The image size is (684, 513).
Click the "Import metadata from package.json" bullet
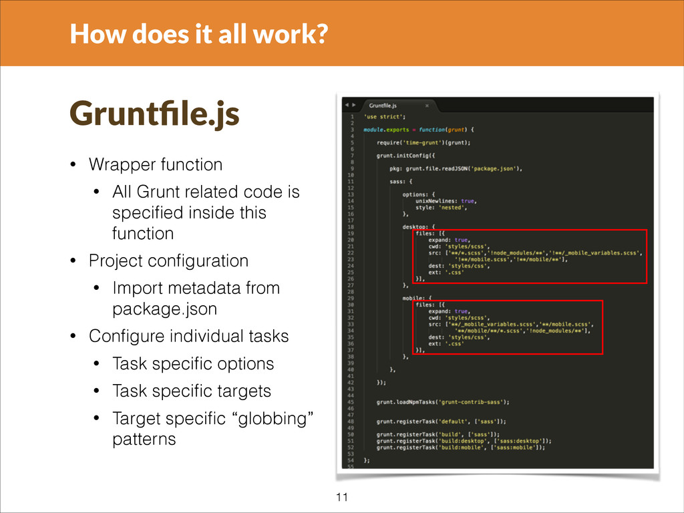(x=196, y=299)
